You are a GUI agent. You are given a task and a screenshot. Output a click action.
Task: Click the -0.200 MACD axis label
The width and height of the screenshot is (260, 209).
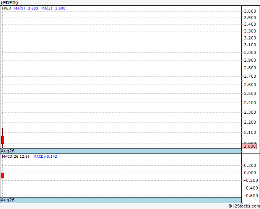(251, 180)
